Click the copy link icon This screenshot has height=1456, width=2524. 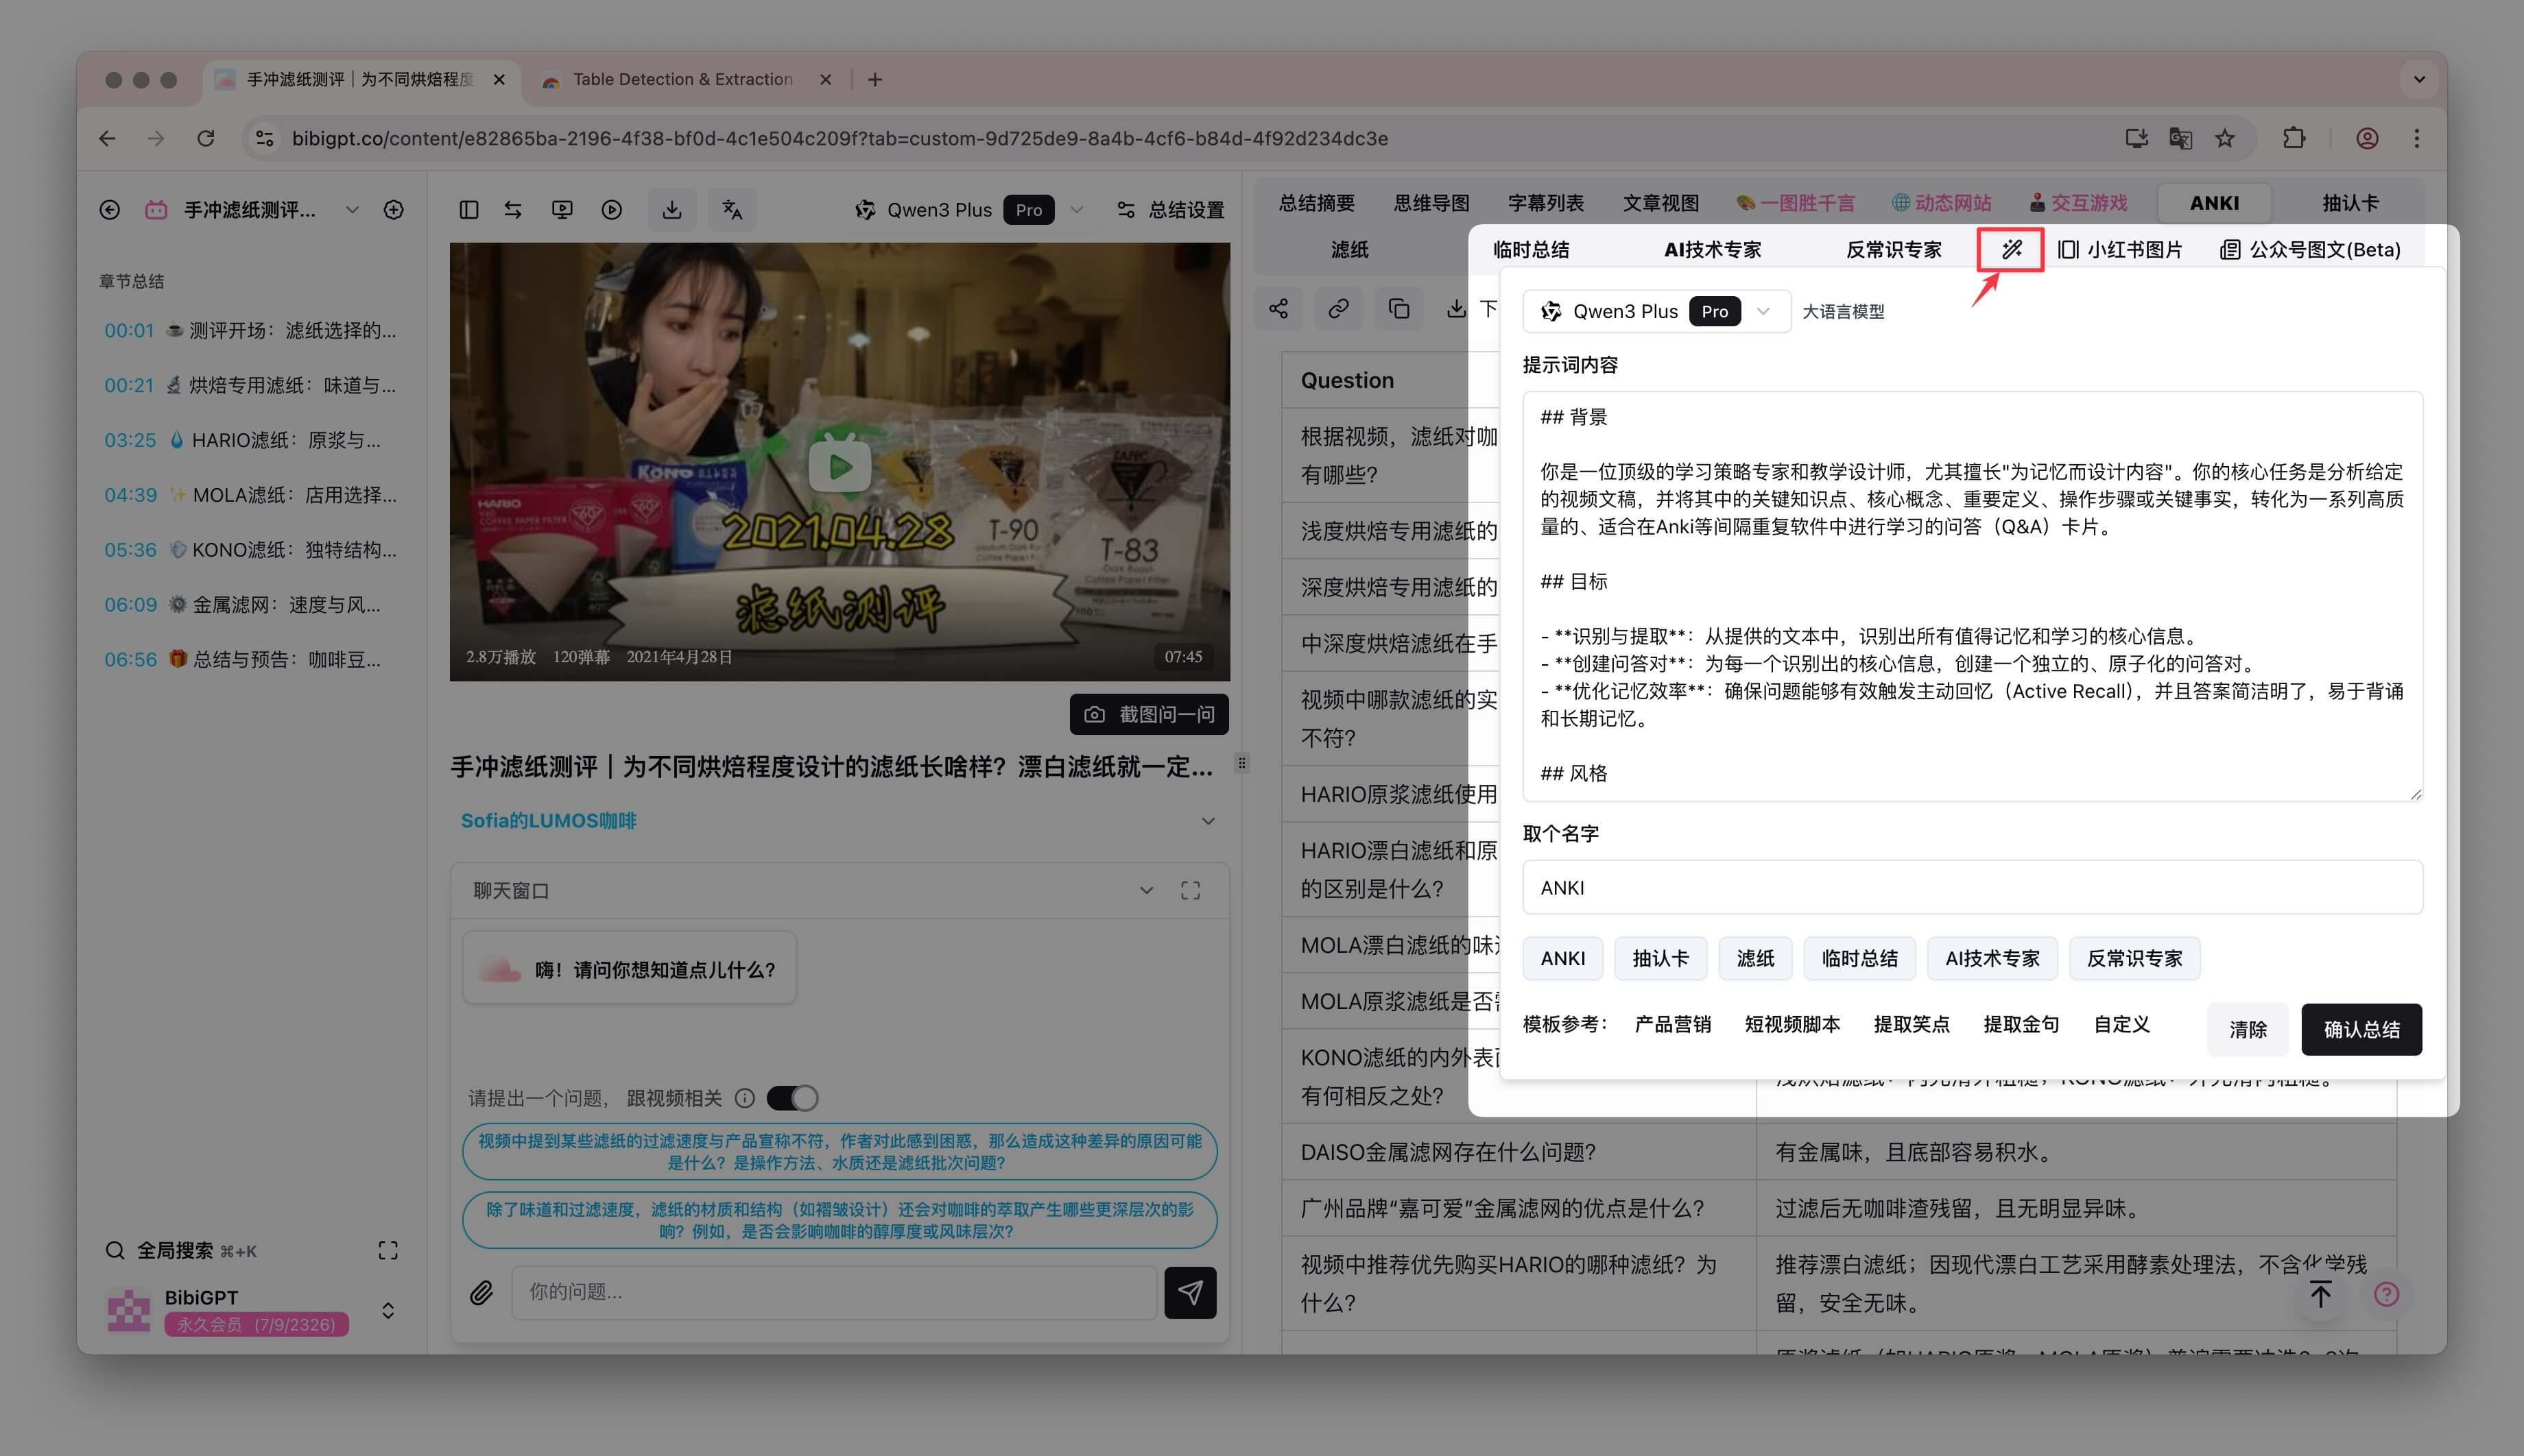point(1339,309)
